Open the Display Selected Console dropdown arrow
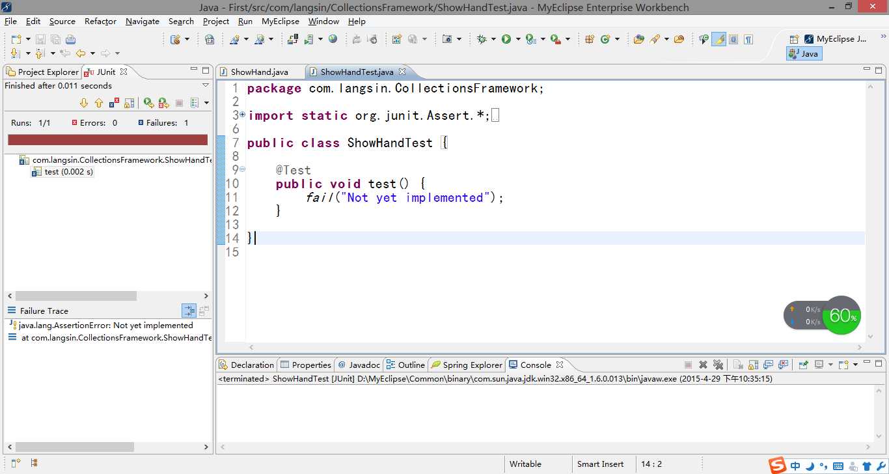 830,365
